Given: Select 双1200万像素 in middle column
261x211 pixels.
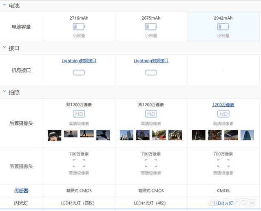Looking at the screenshot, I should (x=151, y=105).
